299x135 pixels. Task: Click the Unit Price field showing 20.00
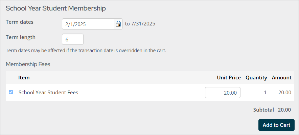point(223,93)
